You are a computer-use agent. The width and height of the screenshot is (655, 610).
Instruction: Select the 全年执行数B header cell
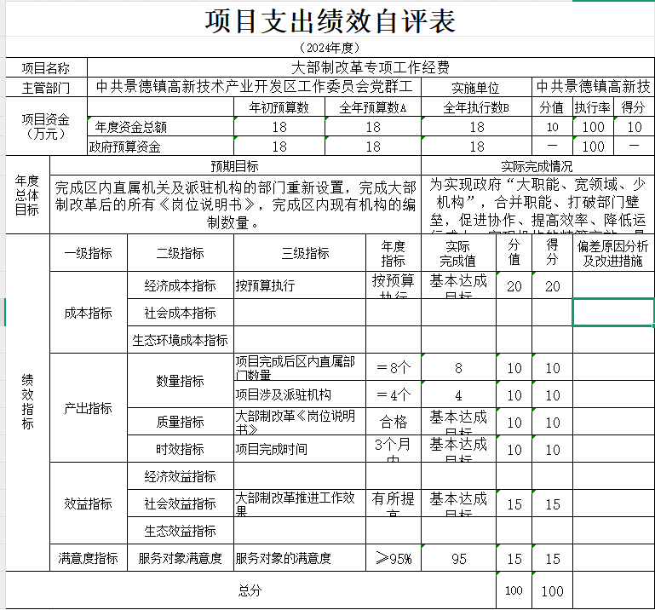coord(476,107)
